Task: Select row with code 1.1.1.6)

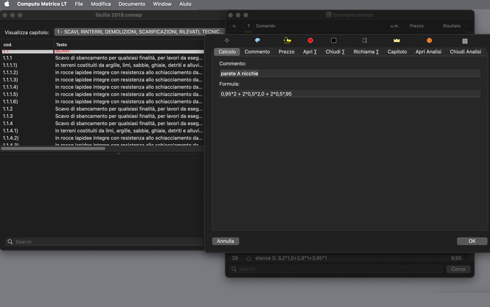Action: point(102,101)
